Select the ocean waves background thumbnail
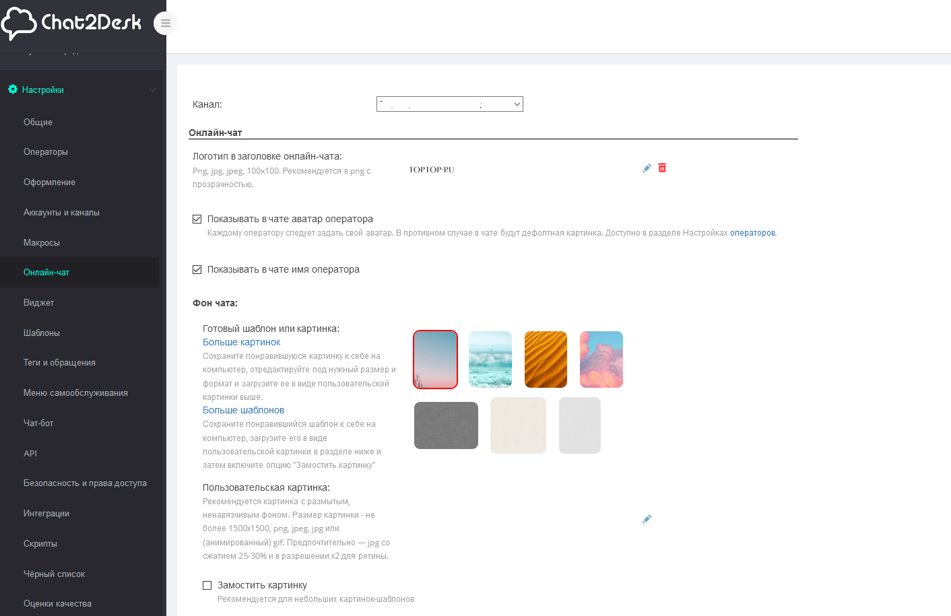 [x=490, y=360]
